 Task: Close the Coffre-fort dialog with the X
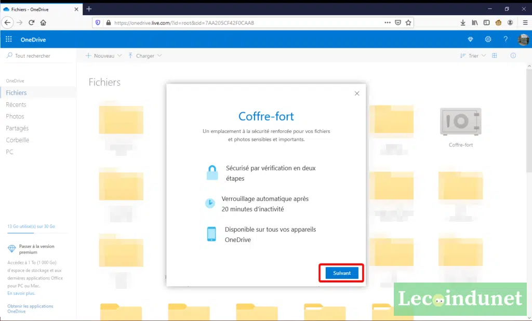[x=357, y=93]
